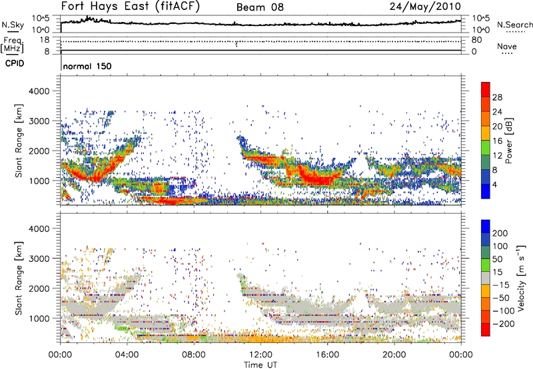Click the 'Fort Hays East (fitACF)' title
The image size is (533, 369).
pyautogui.click(x=130, y=7)
